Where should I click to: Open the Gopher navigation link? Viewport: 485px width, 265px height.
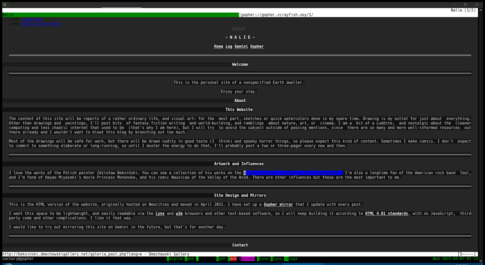[x=257, y=46]
